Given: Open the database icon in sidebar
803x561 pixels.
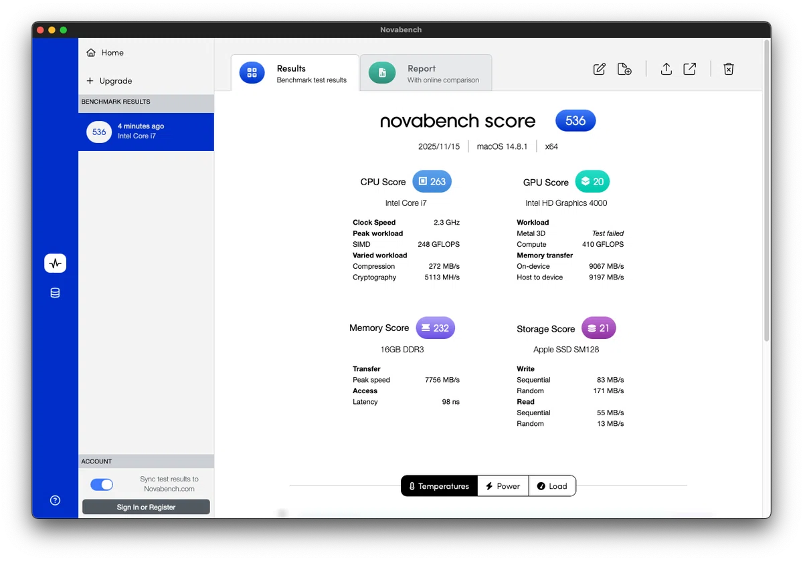Looking at the screenshot, I should [x=56, y=293].
